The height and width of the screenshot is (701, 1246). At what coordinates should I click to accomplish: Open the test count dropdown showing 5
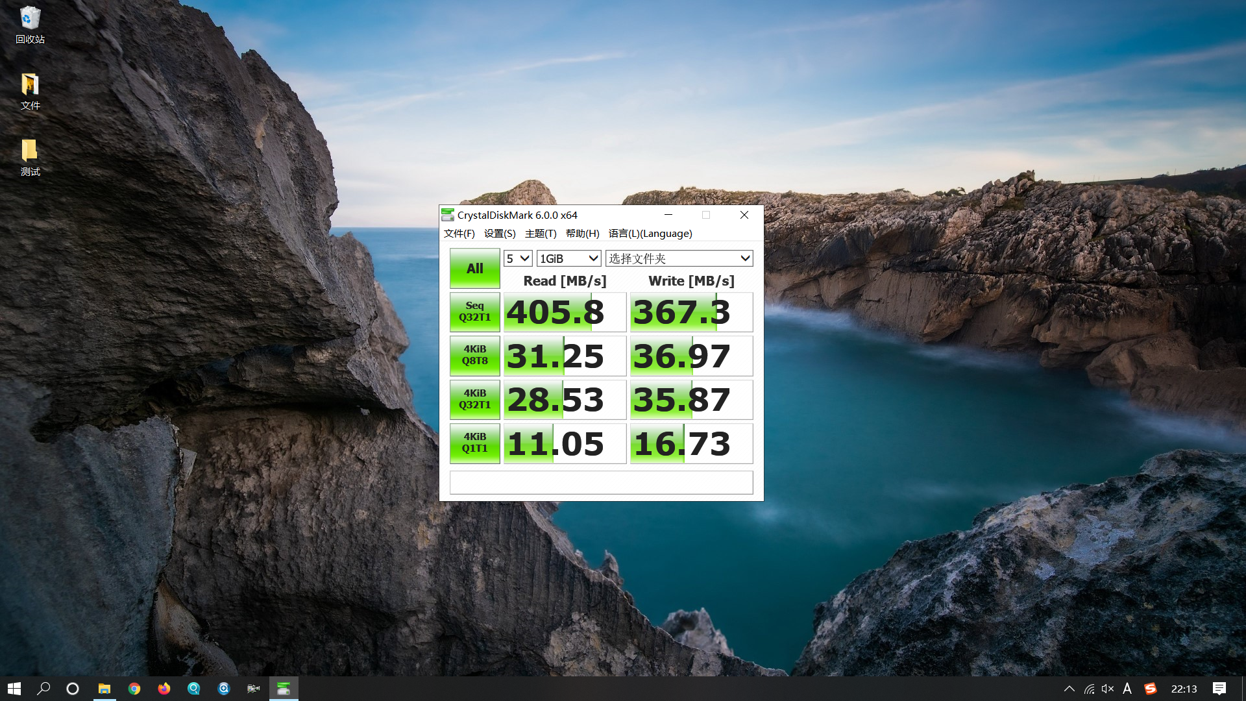[x=518, y=258]
